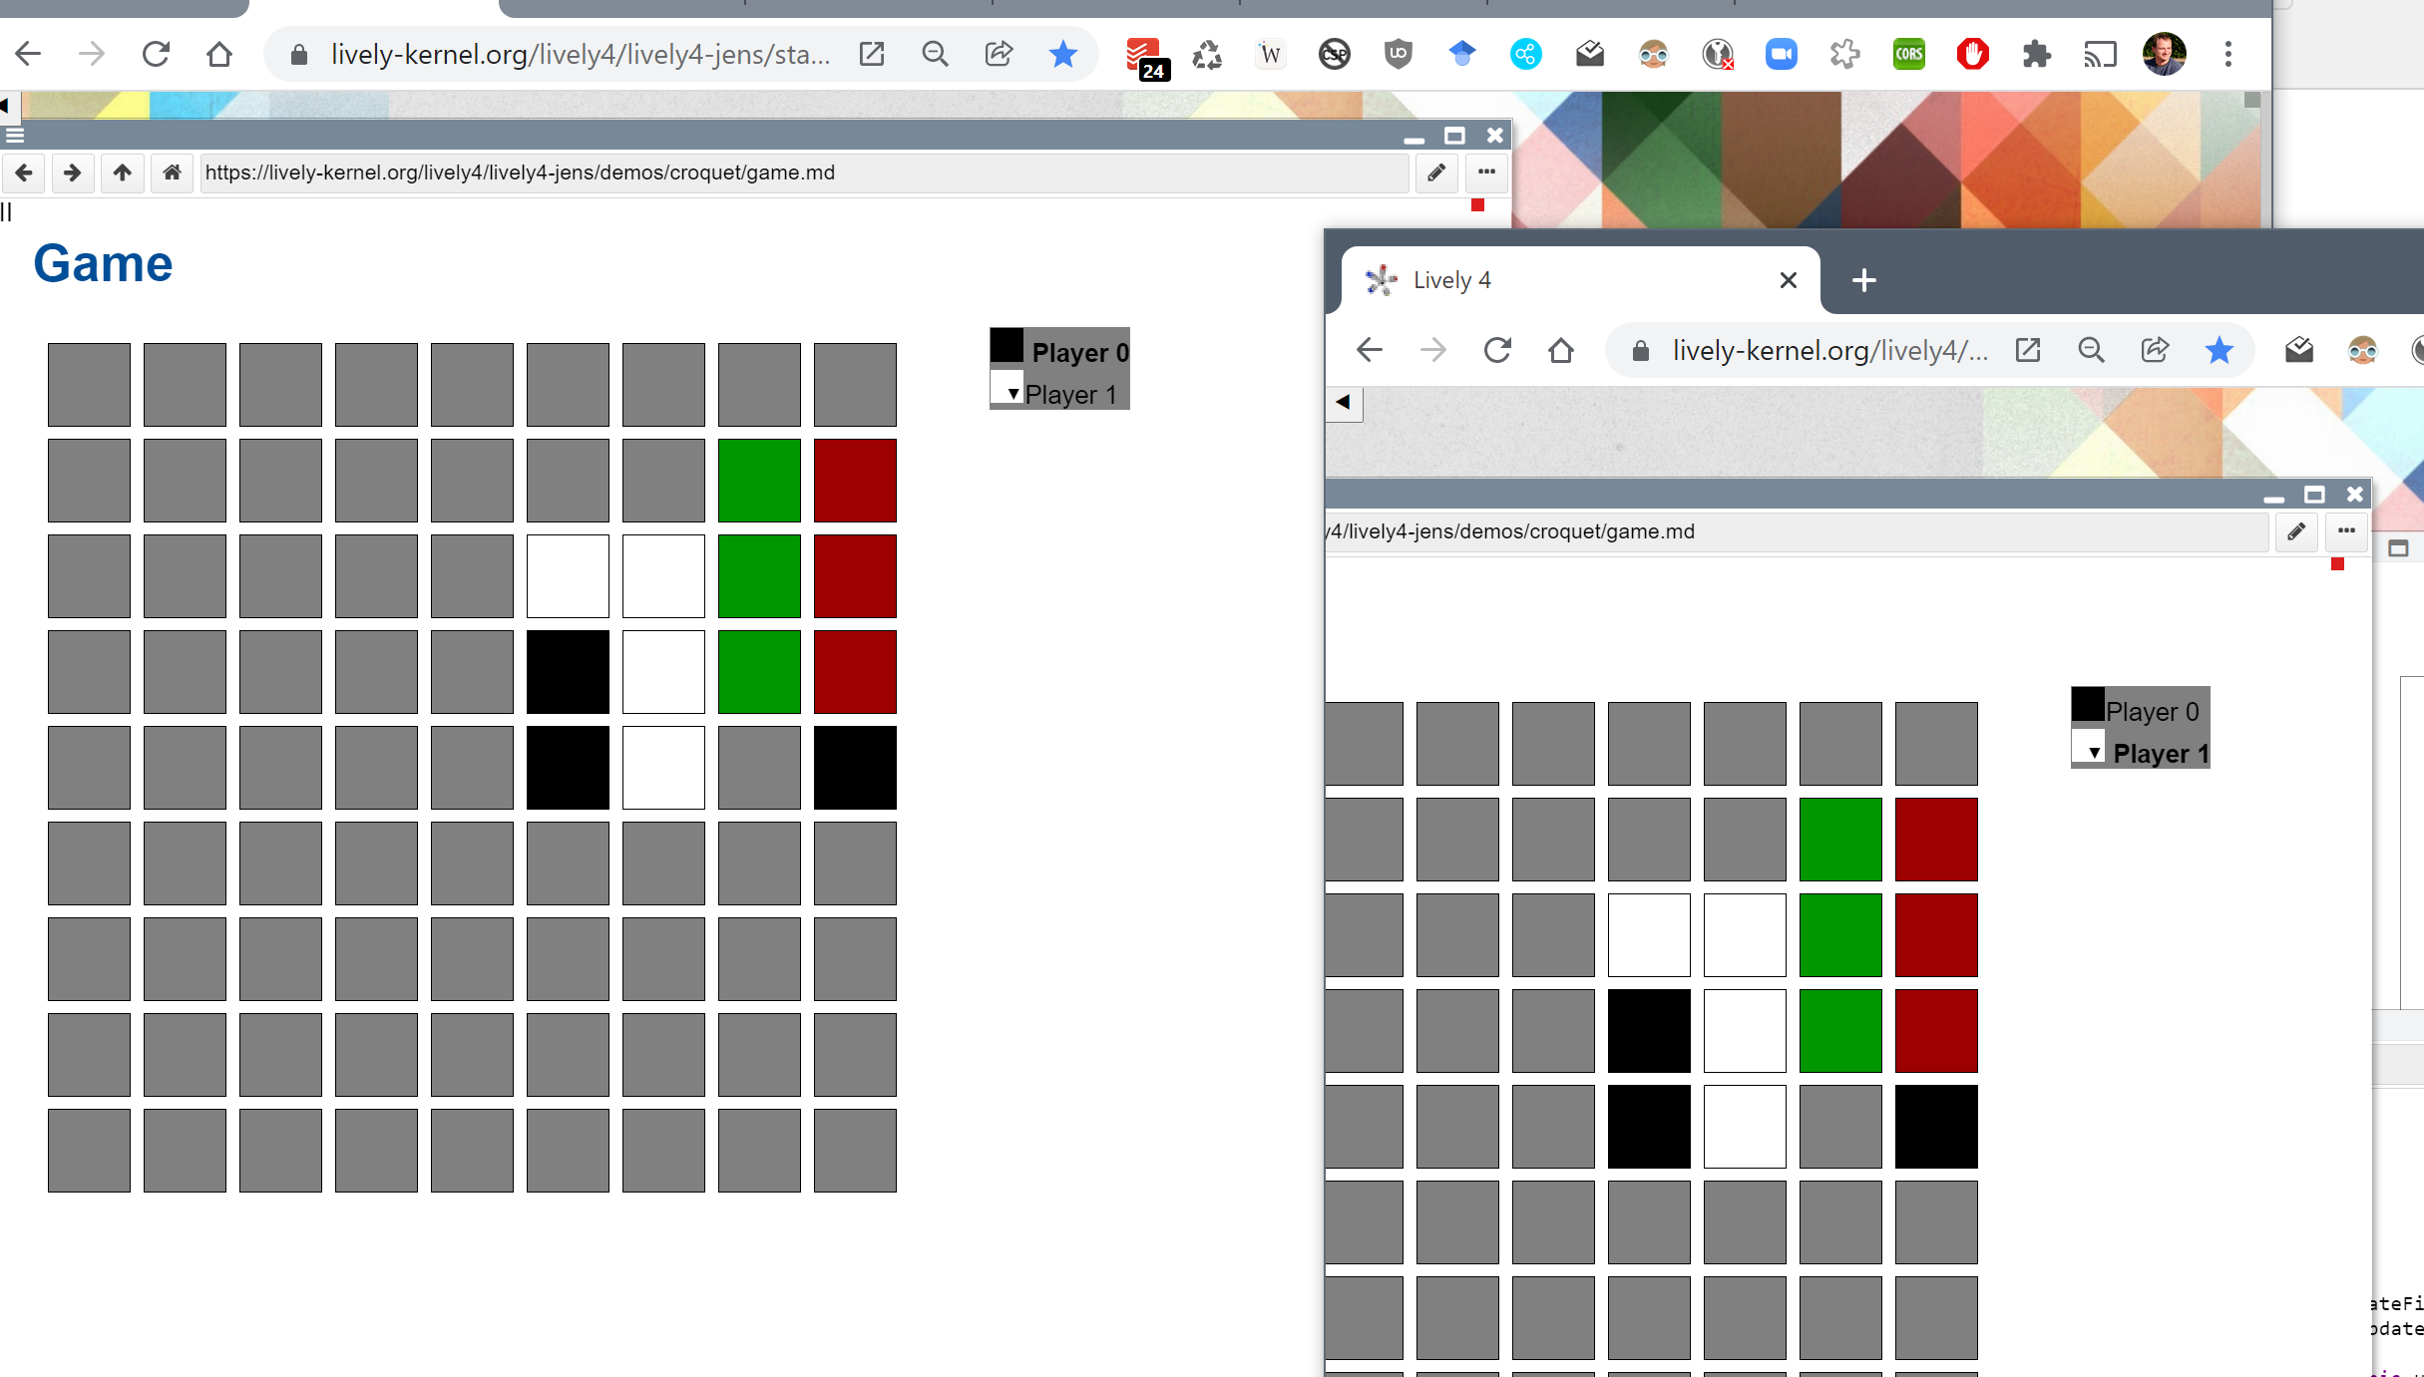Open Chrome's three-dot menu
2424x1377 pixels.
point(2227,54)
